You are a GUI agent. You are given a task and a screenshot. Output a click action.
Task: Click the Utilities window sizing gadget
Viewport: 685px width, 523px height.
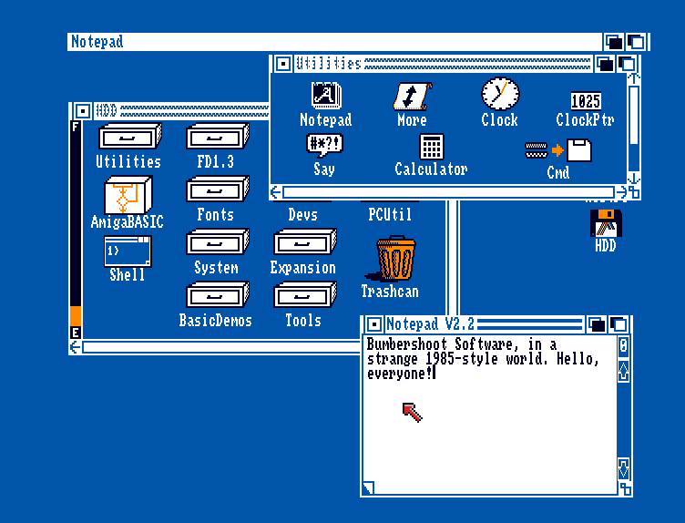click(x=634, y=192)
